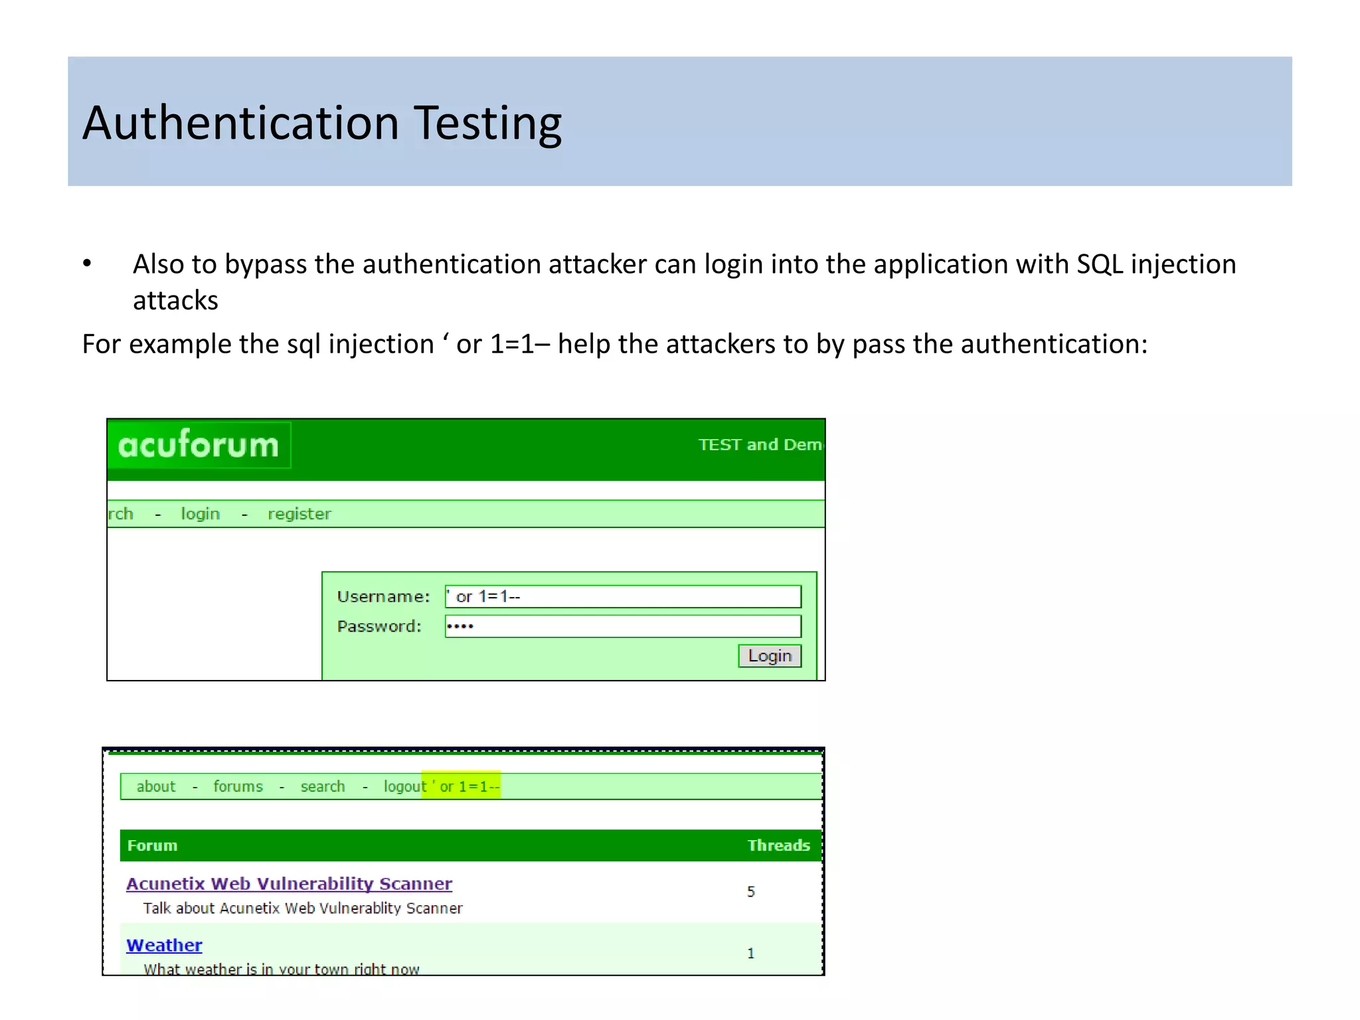1360x1020 pixels.
Task: Click the 'For example the sql injection' sentence
Action: pos(615,344)
